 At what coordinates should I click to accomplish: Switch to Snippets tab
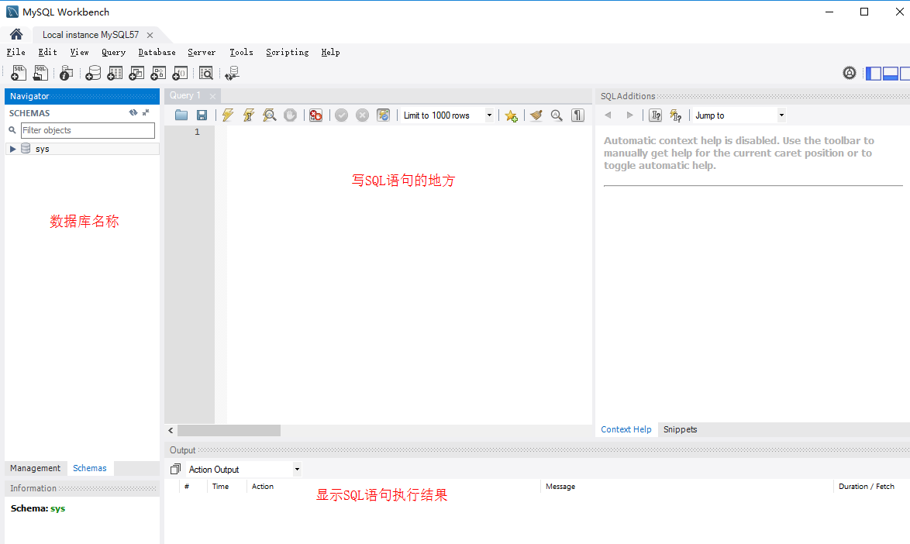coord(681,429)
